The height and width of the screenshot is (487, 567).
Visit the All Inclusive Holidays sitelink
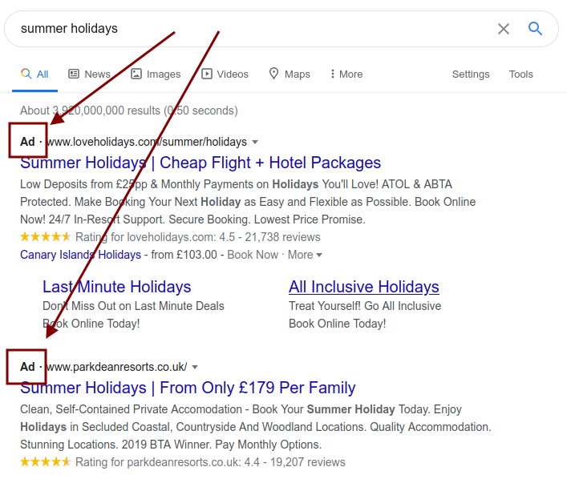pyautogui.click(x=364, y=287)
